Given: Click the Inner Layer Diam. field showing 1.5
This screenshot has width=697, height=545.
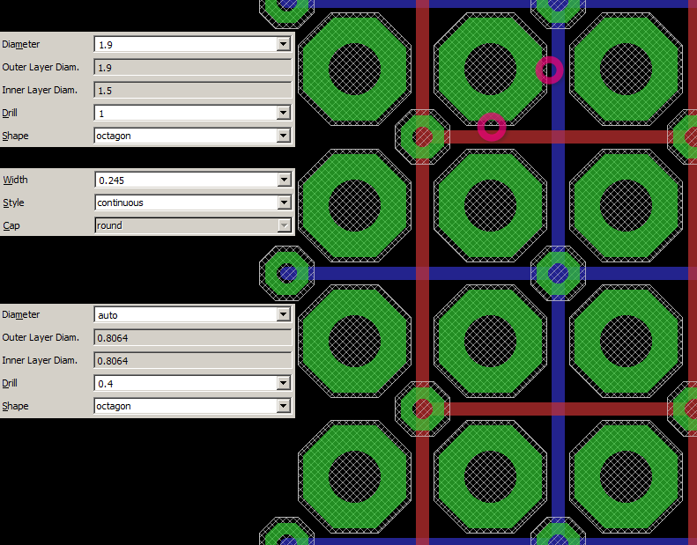Looking at the screenshot, I should click(x=192, y=90).
